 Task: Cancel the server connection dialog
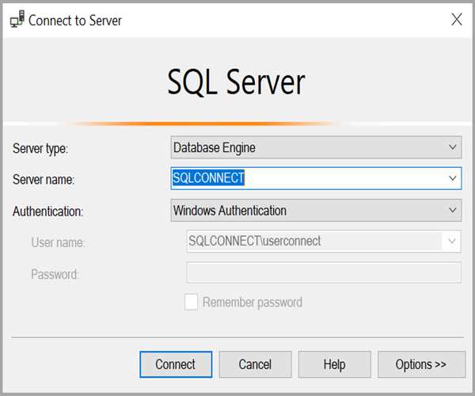pyautogui.click(x=255, y=364)
